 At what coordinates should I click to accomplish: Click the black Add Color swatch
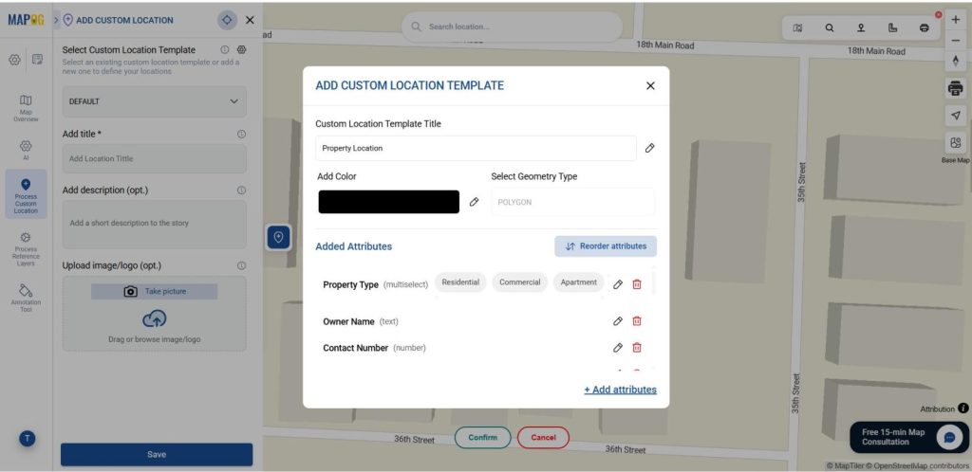388,202
